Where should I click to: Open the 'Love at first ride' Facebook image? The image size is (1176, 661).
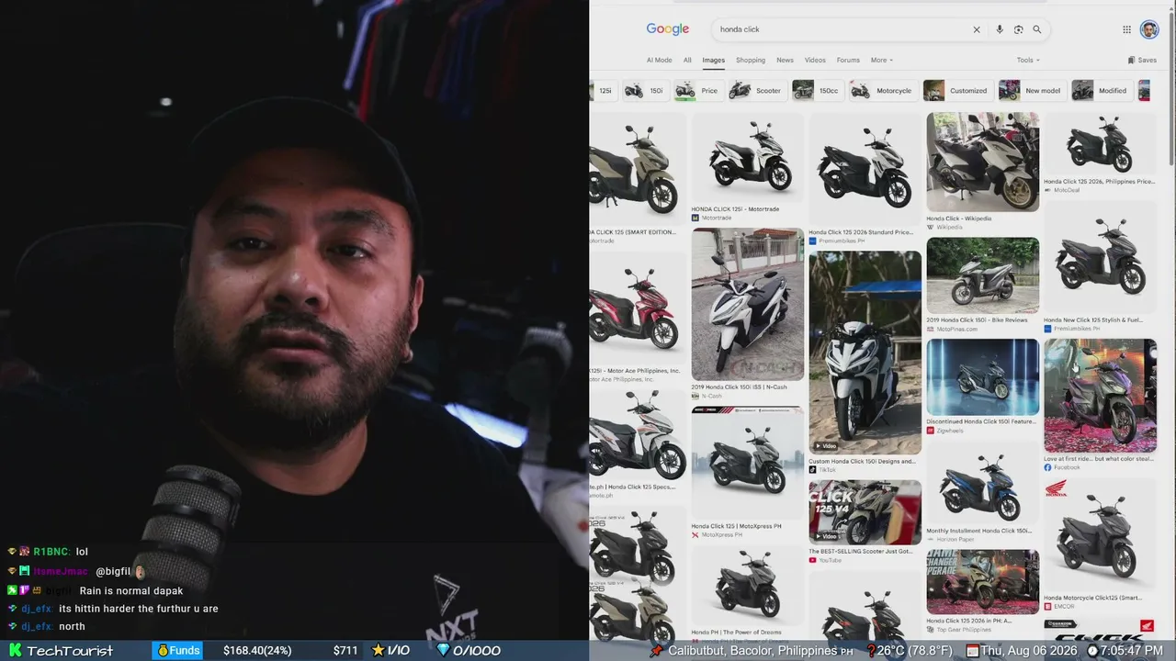1101,396
